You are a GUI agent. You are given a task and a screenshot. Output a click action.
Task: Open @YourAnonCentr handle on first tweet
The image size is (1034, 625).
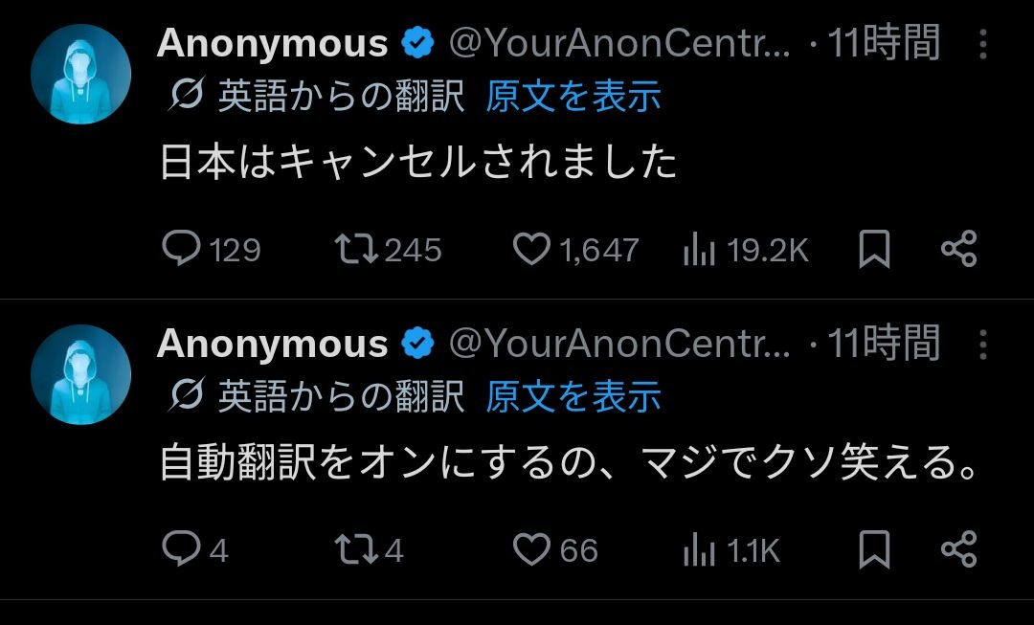coord(619,44)
